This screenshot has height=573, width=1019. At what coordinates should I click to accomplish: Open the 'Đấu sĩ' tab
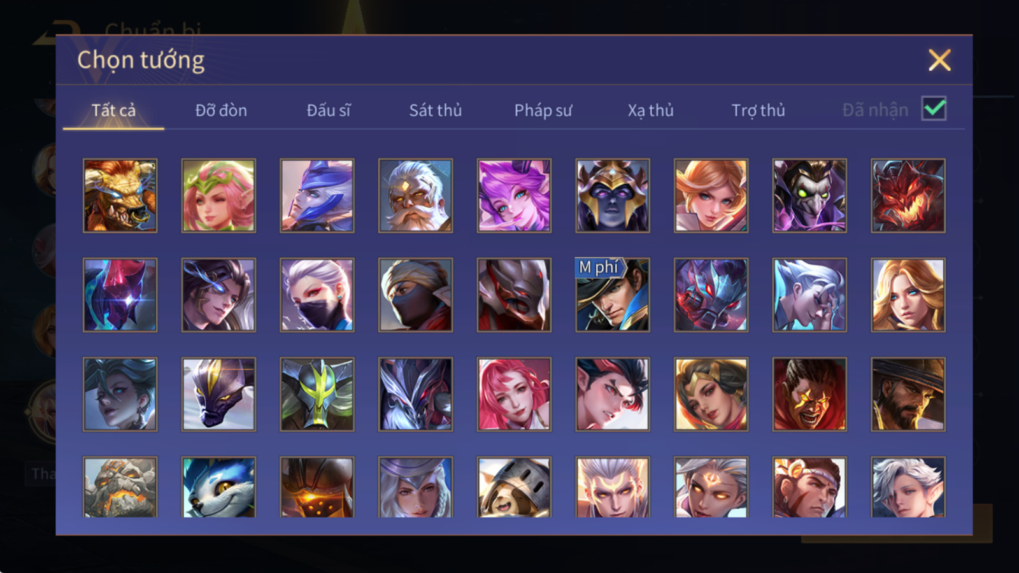pyautogui.click(x=329, y=110)
